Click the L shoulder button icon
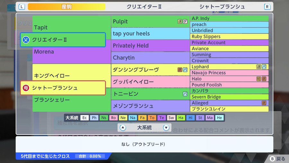The image size is (289, 163). click(22, 7)
